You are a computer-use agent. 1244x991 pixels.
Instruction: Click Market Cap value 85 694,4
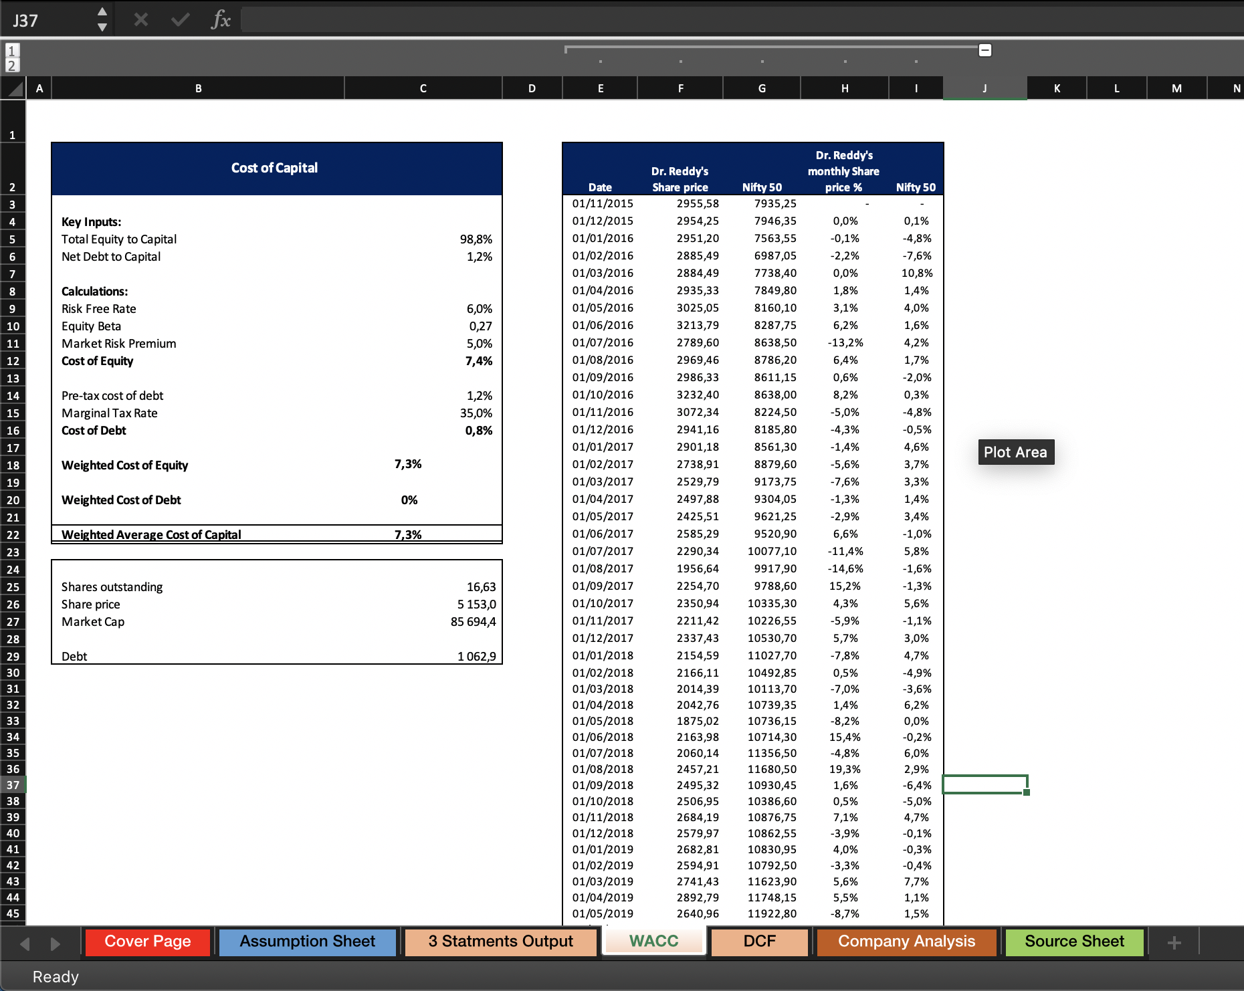473,622
